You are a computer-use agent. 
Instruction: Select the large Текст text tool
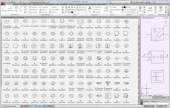[90, 9]
